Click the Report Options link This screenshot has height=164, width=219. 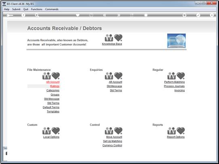coord(176,137)
